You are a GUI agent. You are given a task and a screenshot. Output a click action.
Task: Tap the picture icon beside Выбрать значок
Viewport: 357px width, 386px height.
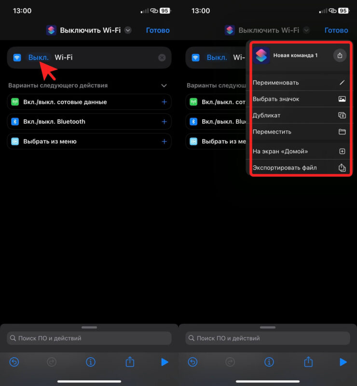[x=342, y=99]
